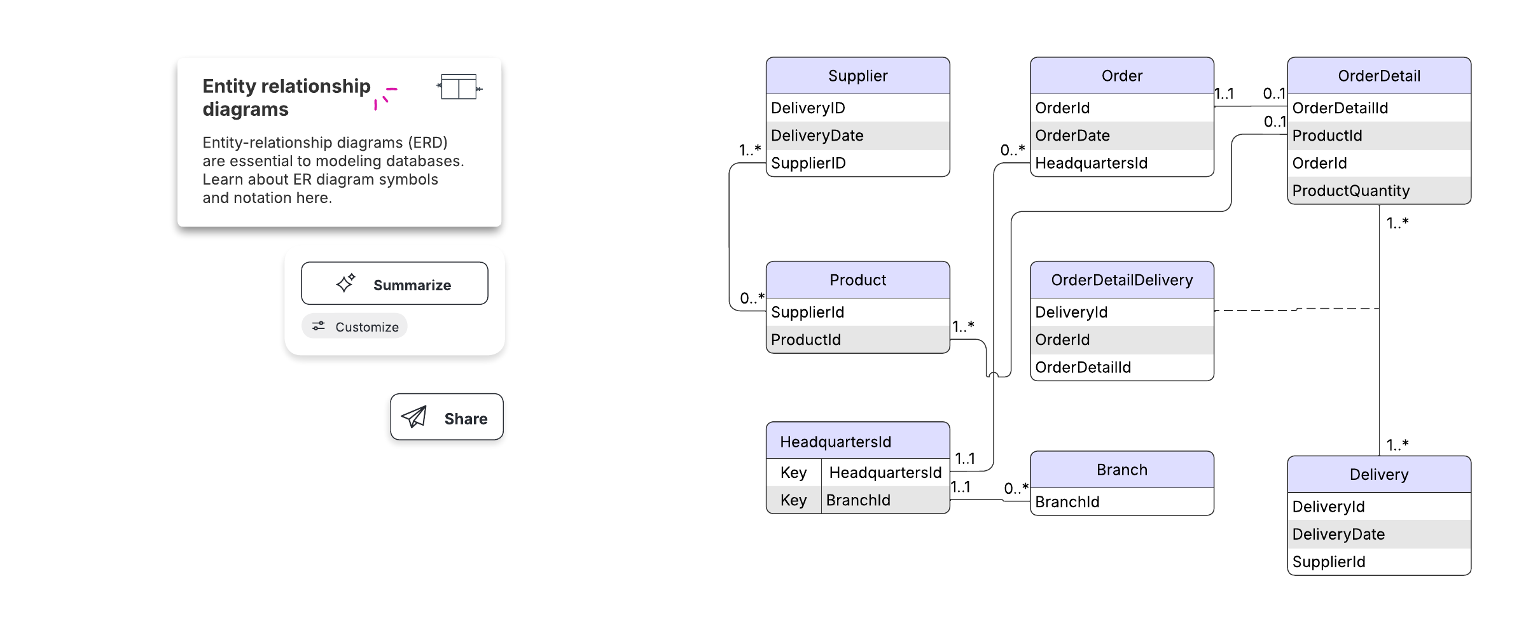1526x630 pixels.
Task: Select the Supplier entity header
Action: [857, 76]
